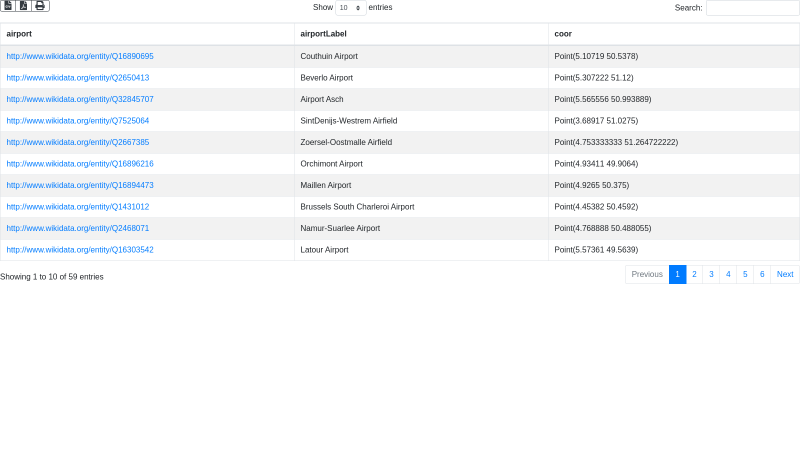The height and width of the screenshot is (450, 800).
Task: Click the Next pagination button
Action: point(785,274)
